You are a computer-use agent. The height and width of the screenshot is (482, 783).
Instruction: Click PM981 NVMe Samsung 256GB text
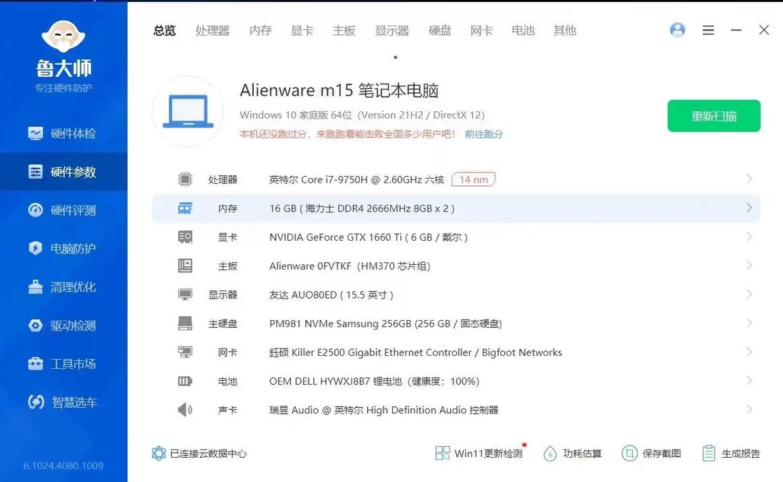[x=385, y=324]
